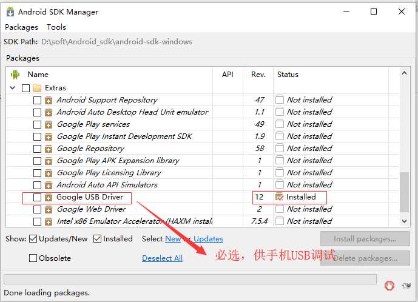Click the Not installed status icon for Google Repository
This screenshot has width=418, height=302.
[280, 148]
